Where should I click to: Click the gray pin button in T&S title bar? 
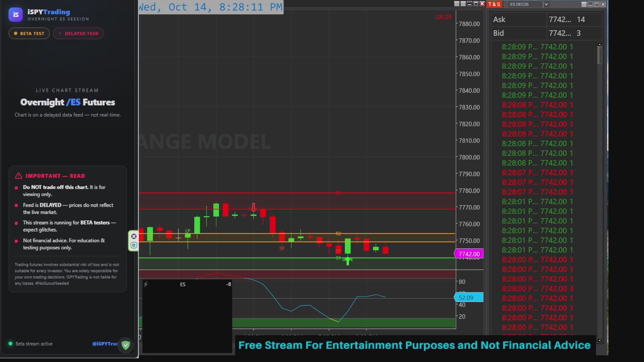(584, 4)
